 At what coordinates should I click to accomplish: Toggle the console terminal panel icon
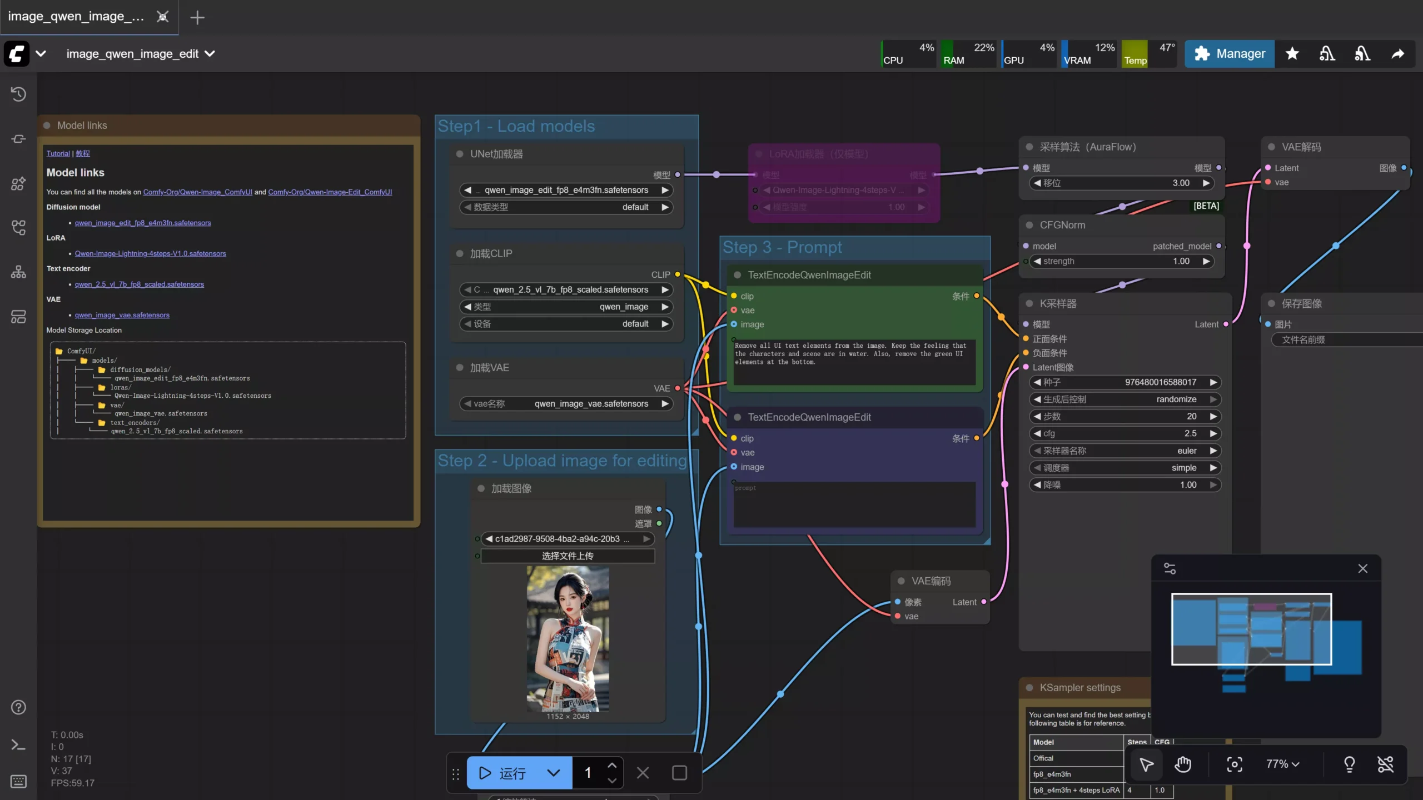pyautogui.click(x=18, y=745)
